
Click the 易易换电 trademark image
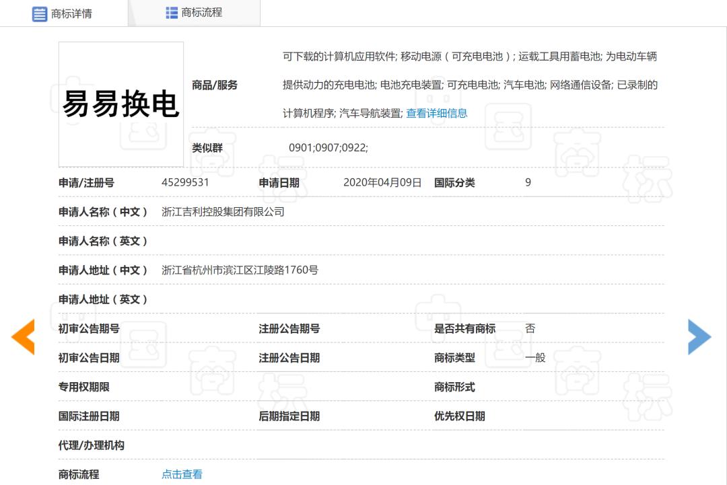[121, 104]
